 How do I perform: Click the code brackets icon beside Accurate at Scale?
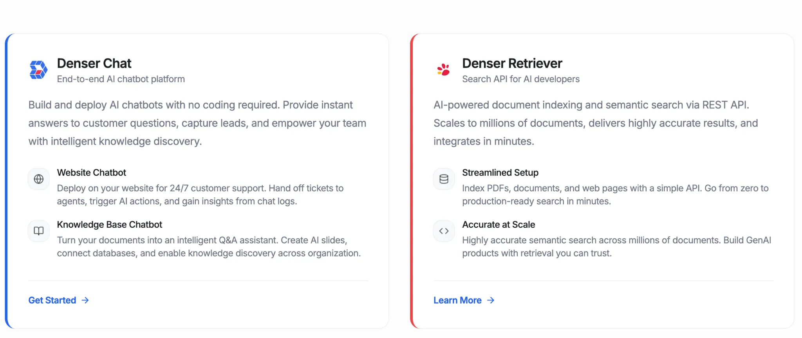tap(444, 231)
